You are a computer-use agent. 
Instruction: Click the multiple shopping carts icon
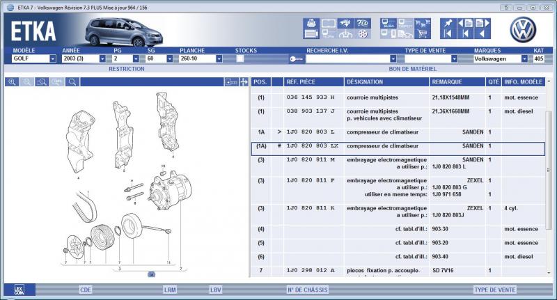tap(423, 24)
